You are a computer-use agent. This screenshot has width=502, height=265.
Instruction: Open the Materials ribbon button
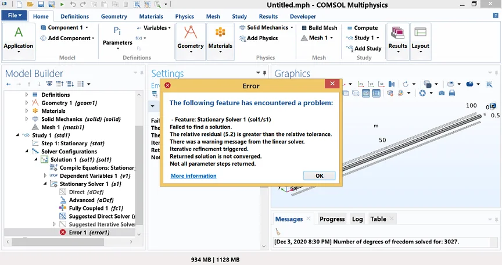(220, 42)
